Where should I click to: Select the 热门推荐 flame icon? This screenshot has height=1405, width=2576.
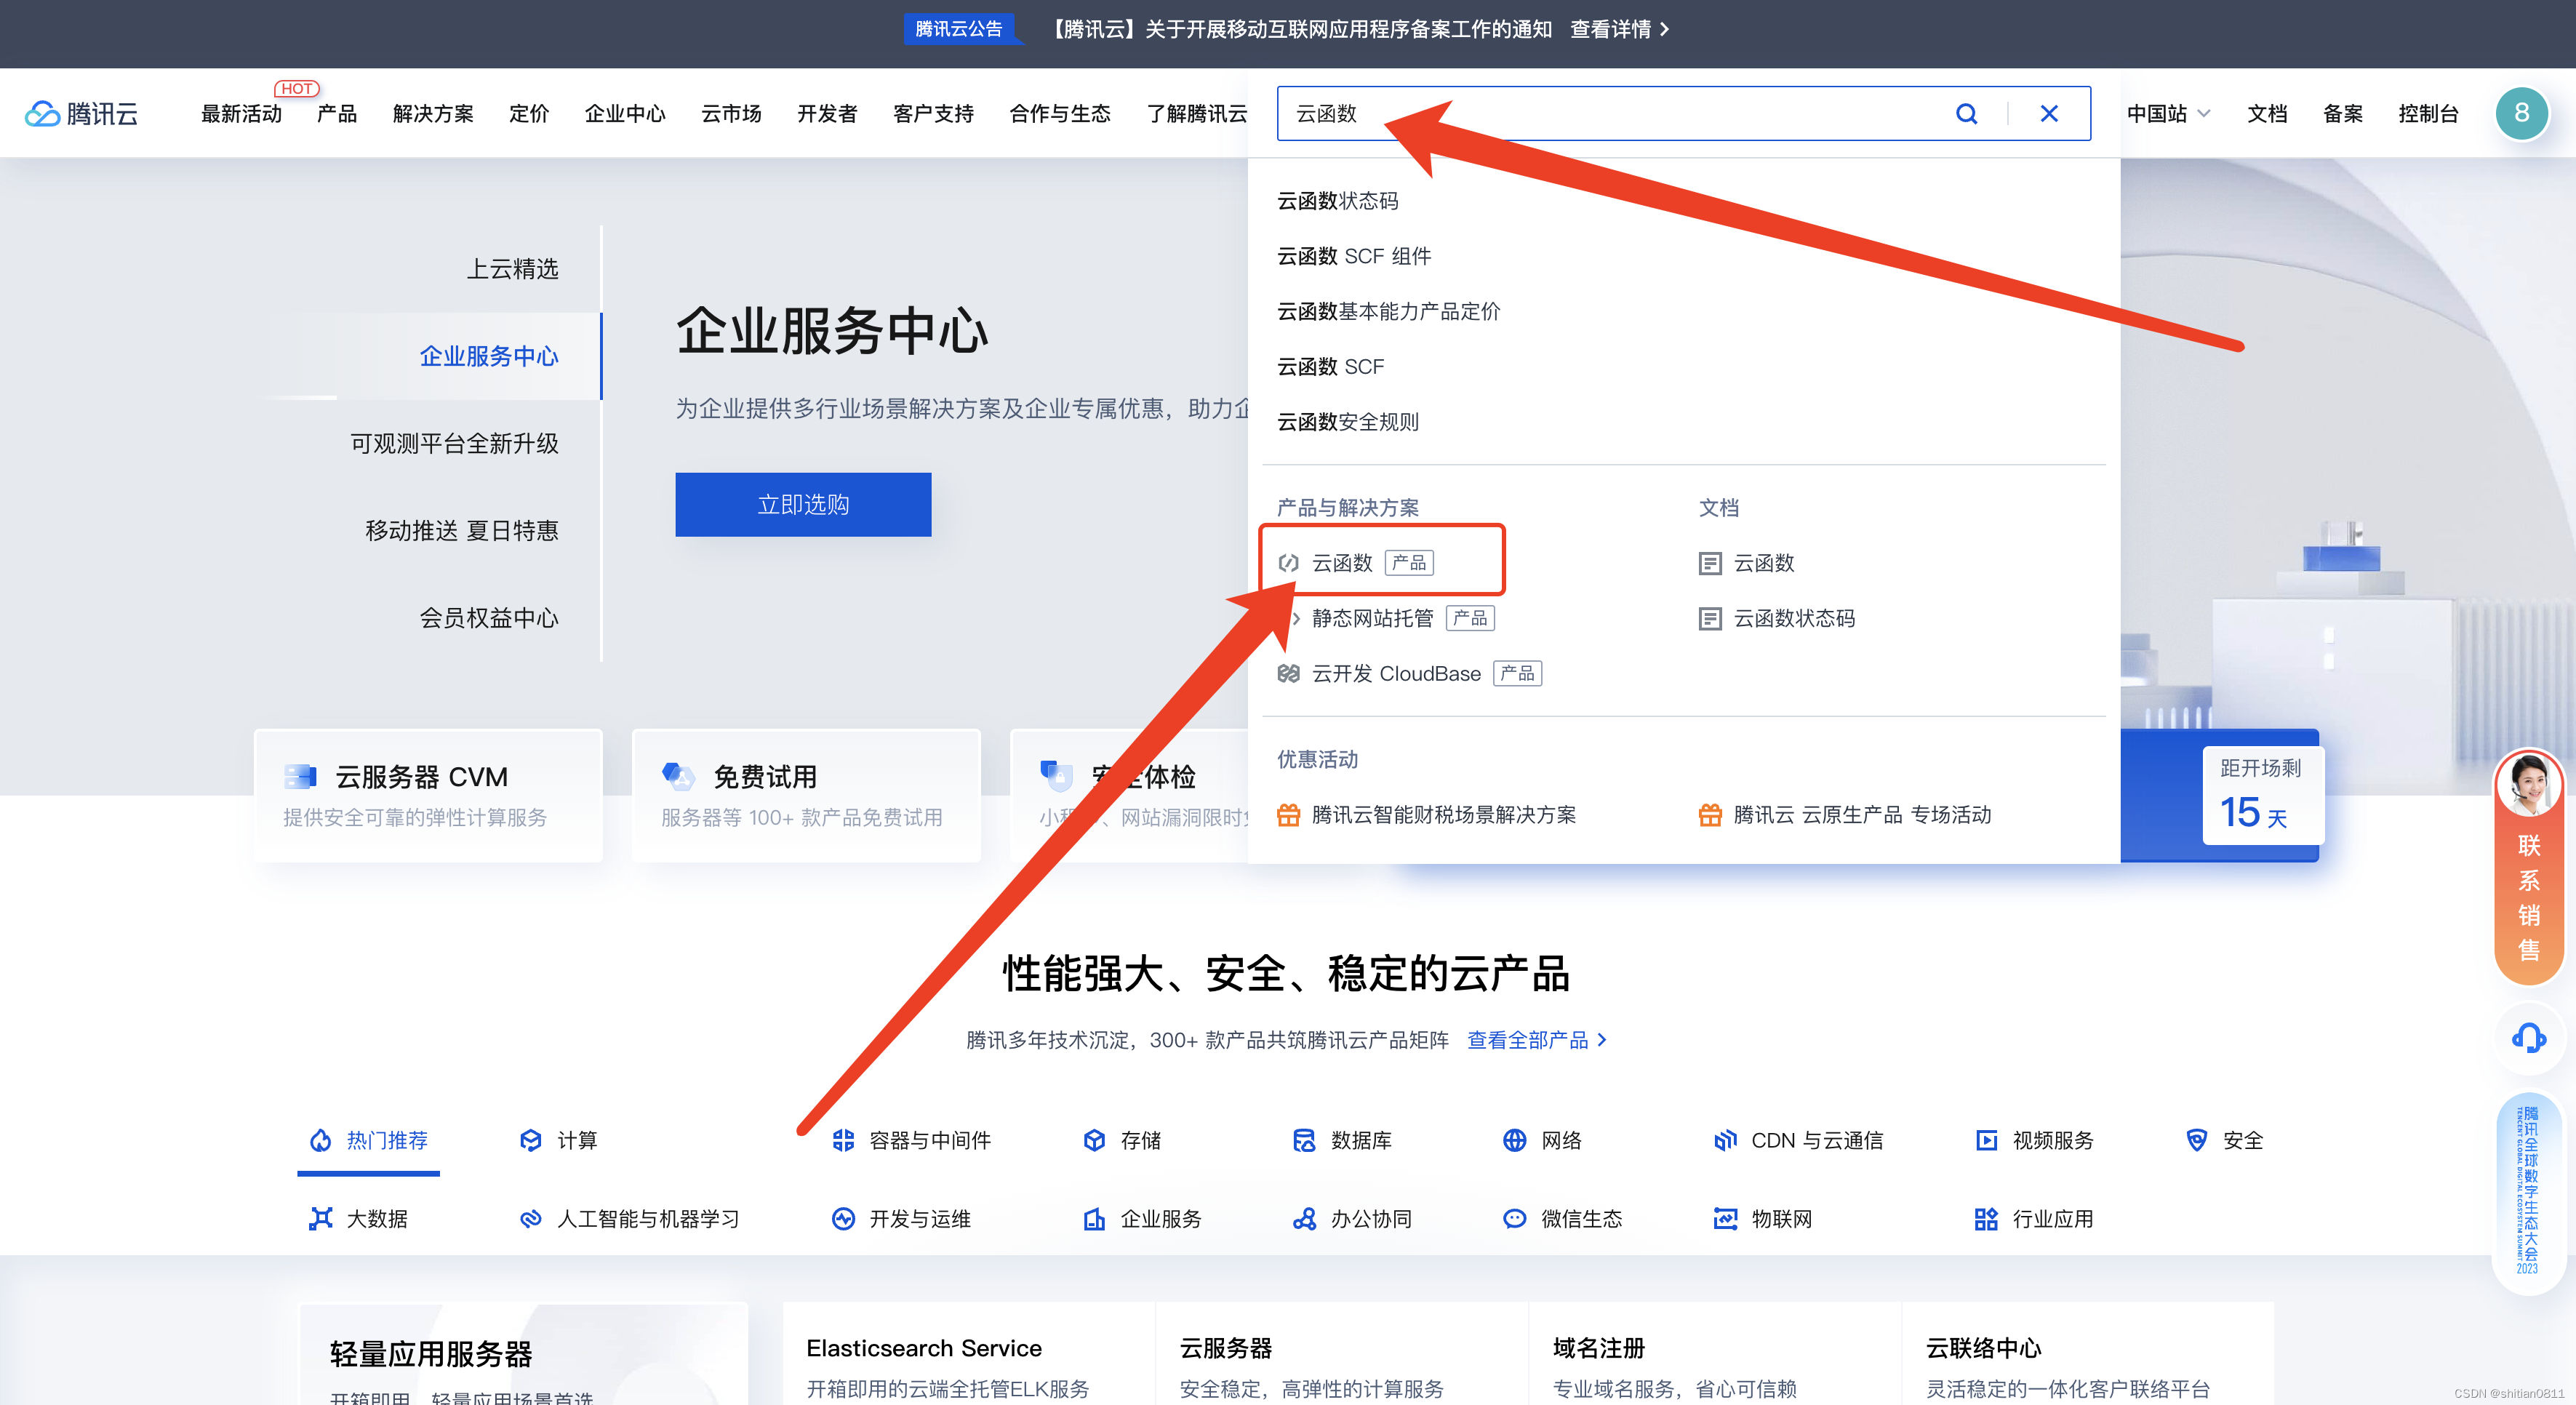point(320,1140)
